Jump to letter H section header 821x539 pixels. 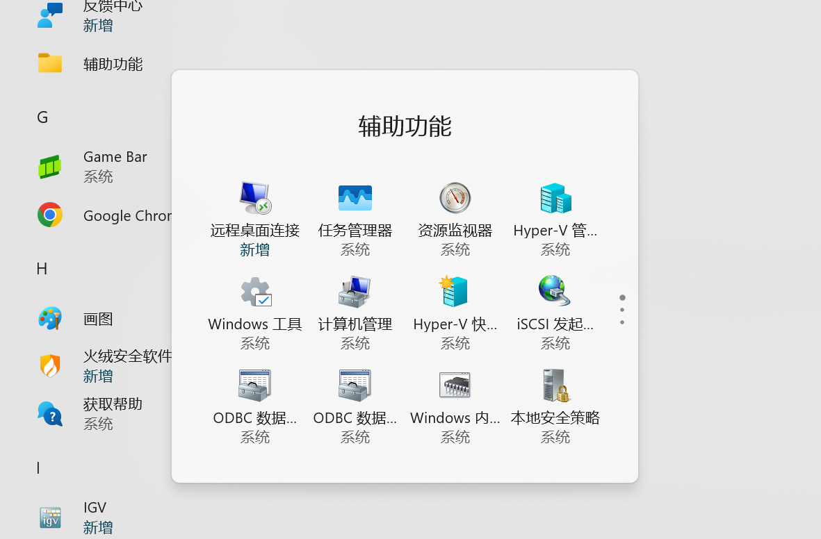(x=42, y=269)
